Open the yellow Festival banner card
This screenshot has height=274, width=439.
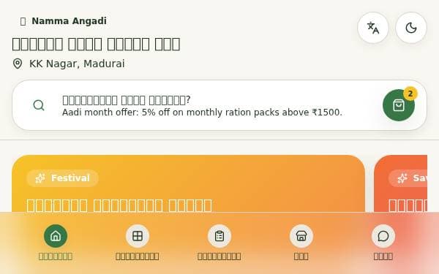189,183
